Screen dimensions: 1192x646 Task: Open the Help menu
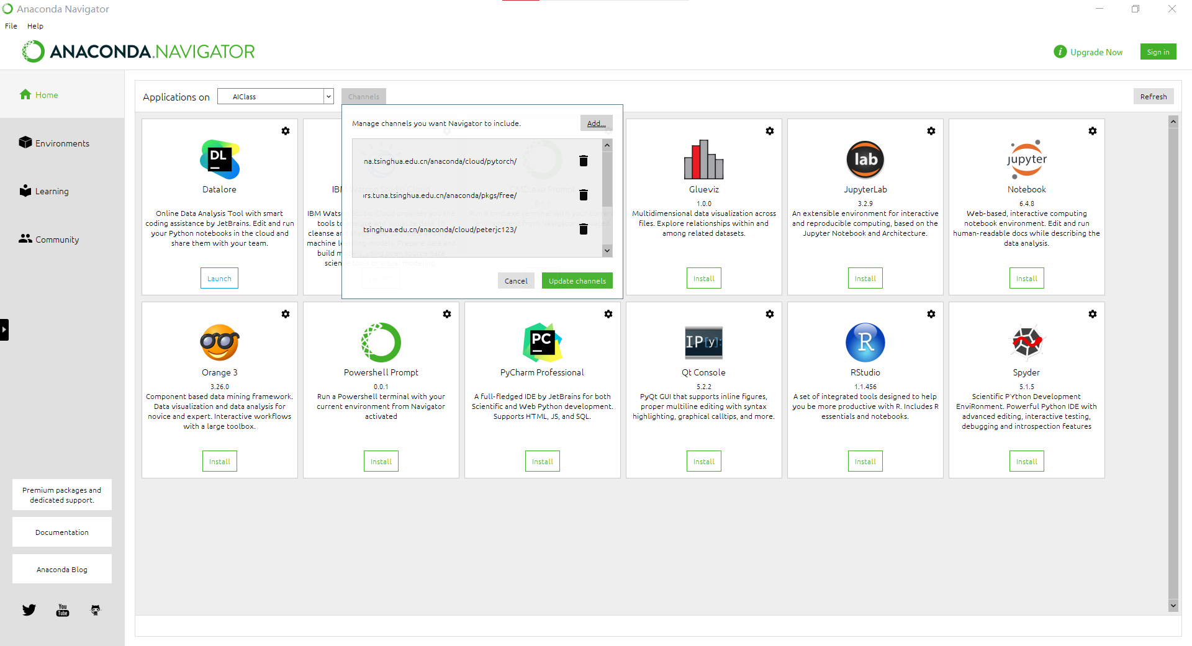coord(35,26)
